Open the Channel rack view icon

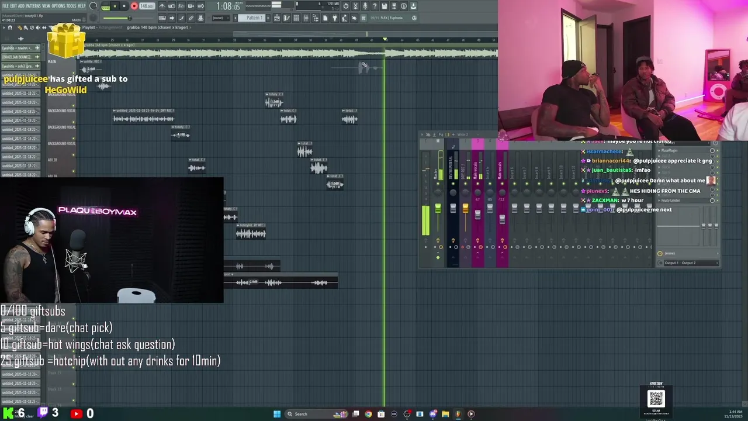(x=296, y=18)
